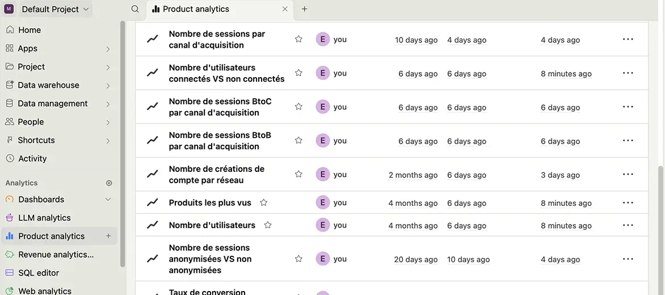Screen dimensions: 665x295
Task: Open more options for Produits les plus vus
Action: [628, 203]
